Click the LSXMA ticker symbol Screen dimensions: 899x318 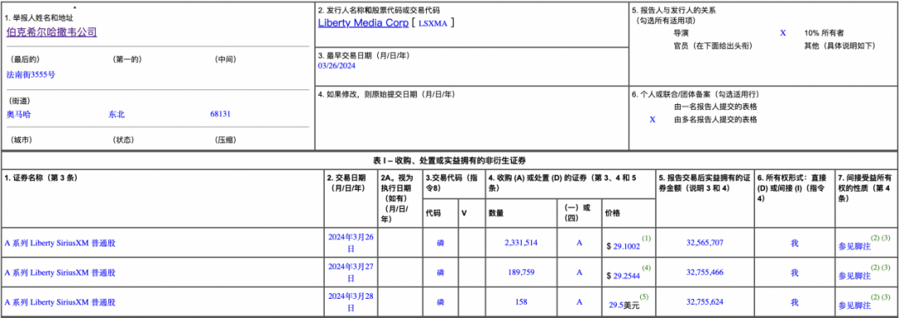[435, 23]
